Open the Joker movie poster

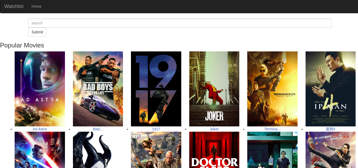(x=214, y=89)
